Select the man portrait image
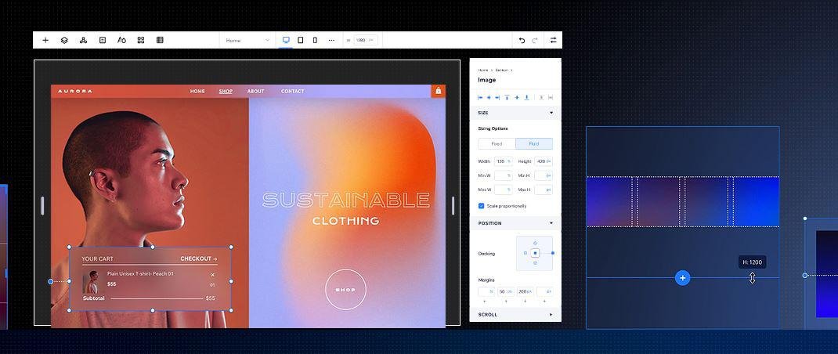Image resolution: width=838 pixels, height=354 pixels. pyautogui.click(x=150, y=213)
